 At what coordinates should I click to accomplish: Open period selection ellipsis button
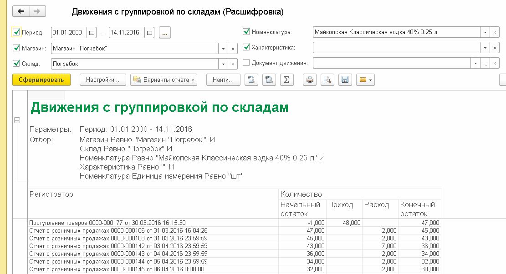164,33
